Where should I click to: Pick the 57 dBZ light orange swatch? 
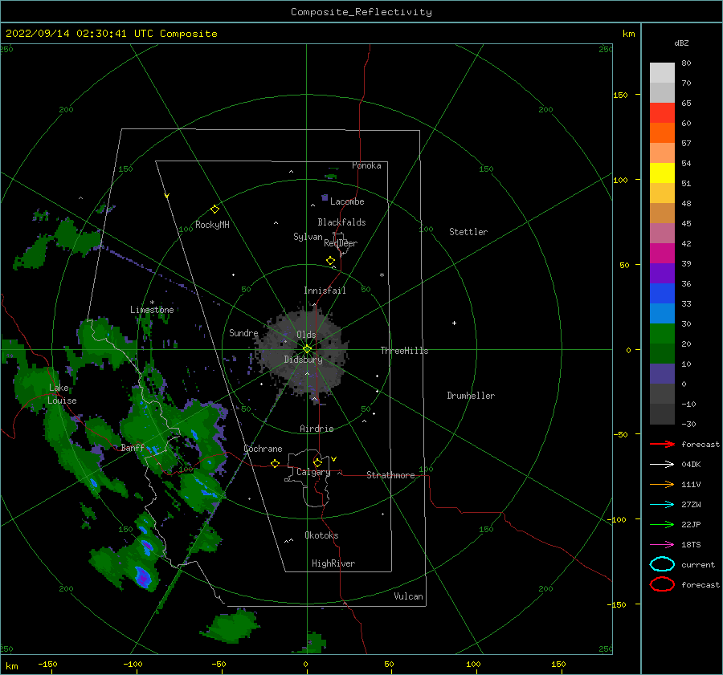tap(662, 153)
